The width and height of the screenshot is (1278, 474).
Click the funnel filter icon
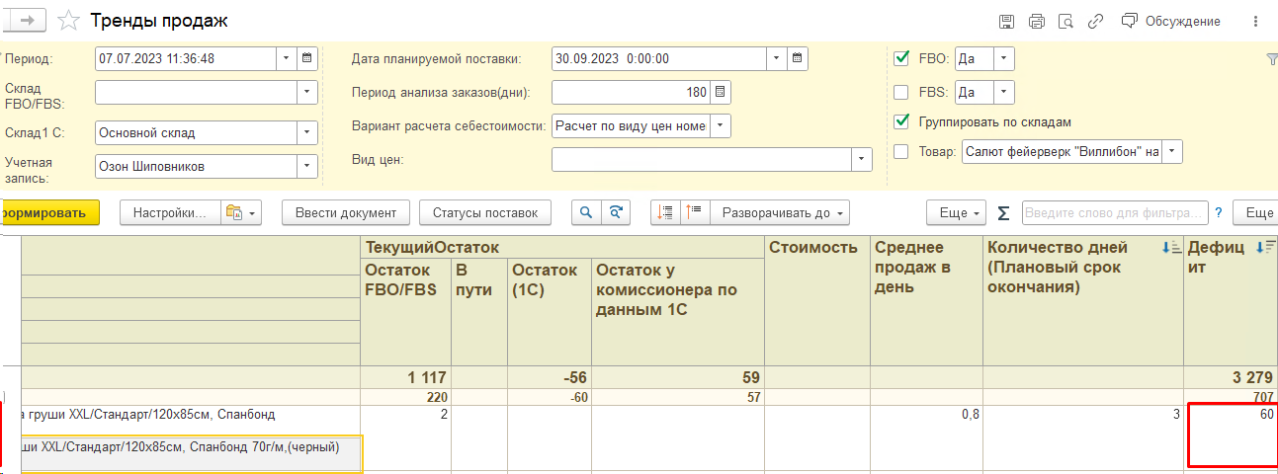(x=1271, y=59)
